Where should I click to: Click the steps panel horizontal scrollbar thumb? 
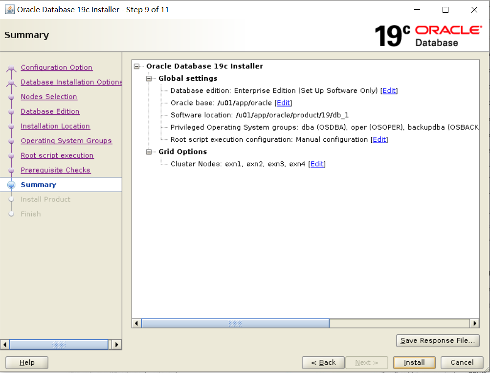coord(59,345)
